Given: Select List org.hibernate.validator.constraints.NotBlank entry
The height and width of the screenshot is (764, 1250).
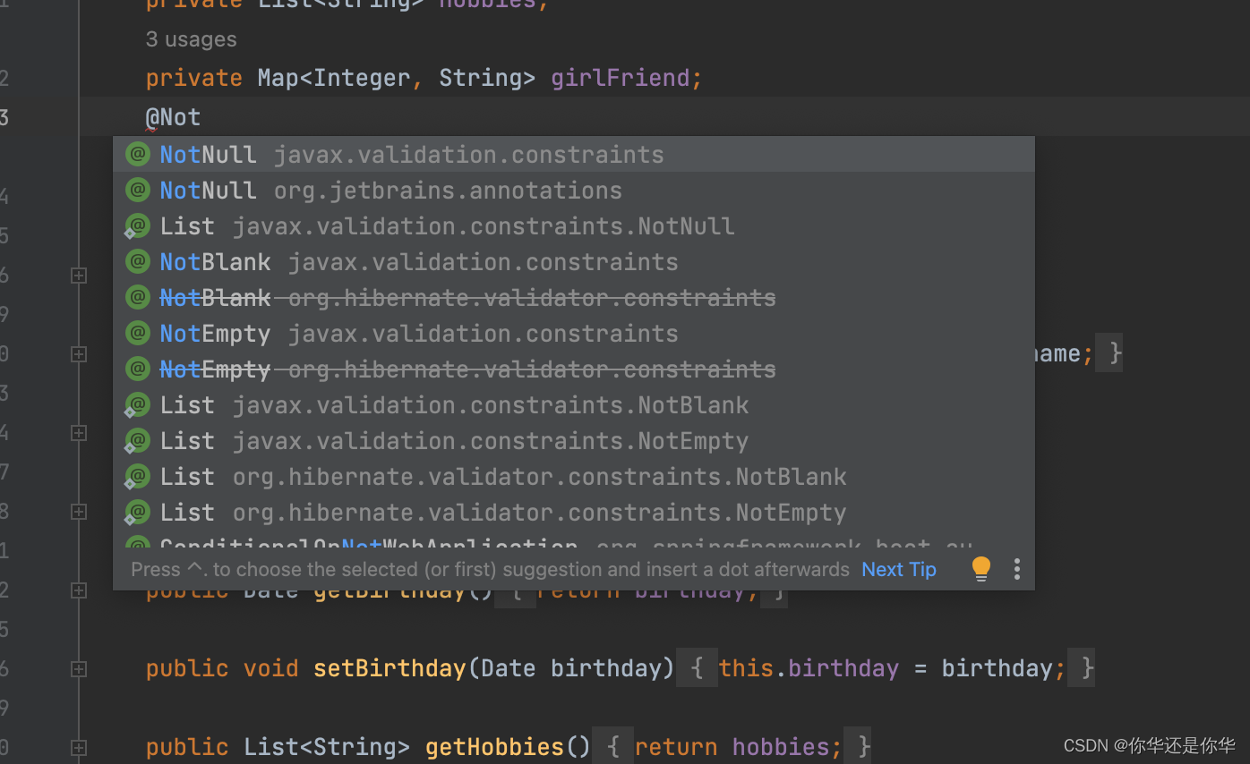Looking at the screenshot, I should (x=573, y=477).
